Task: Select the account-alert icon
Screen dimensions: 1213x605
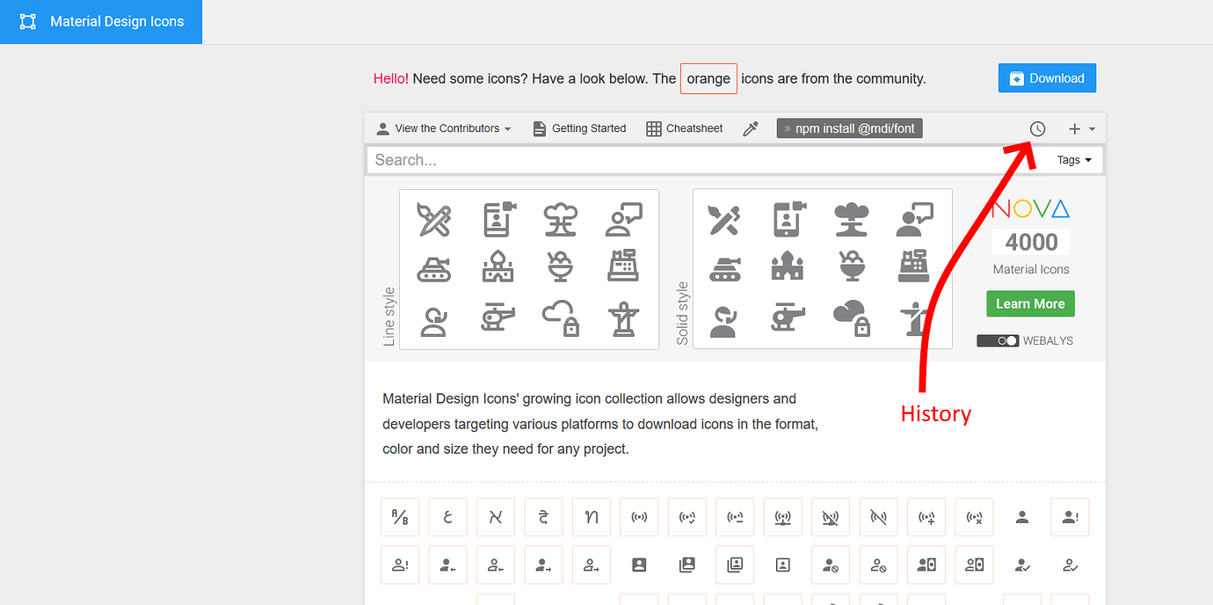Action: coord(1070,517)
